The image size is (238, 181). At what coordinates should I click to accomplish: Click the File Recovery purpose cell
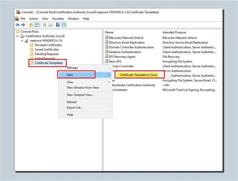point(171,57)
